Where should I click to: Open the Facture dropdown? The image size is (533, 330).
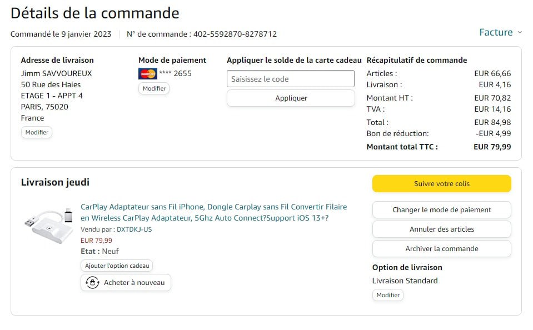tap(496, 32)
